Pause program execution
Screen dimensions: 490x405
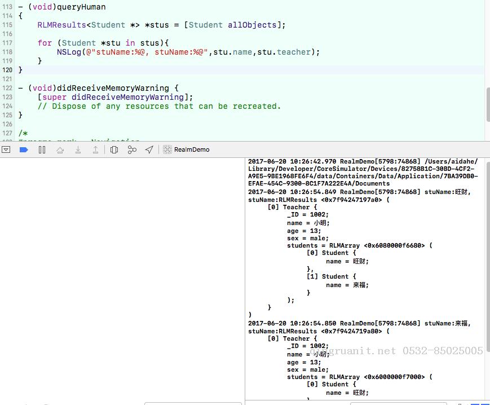pyautogui.click(x=42, y=149)
